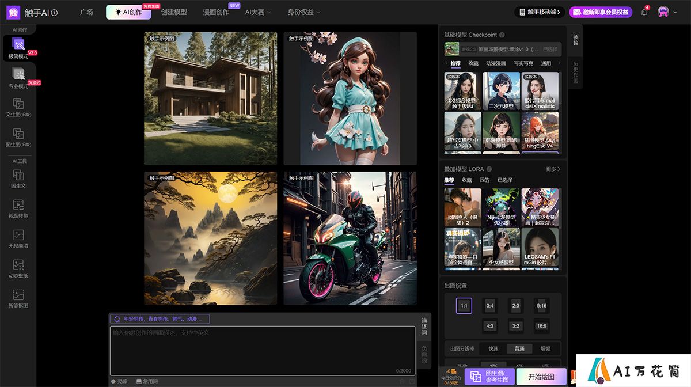Select the 2:3 aspect ratio
Viewport: 691px width, 387px height.
[x=516, y=306]
